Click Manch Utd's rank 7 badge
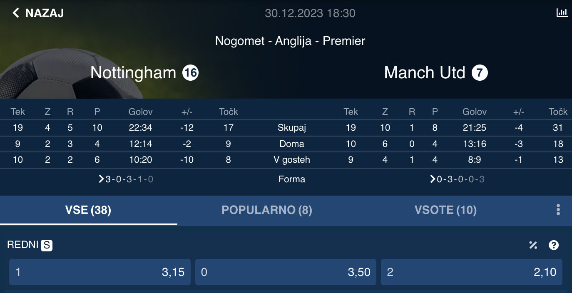572x293 pixels. [x=480, y=73]
